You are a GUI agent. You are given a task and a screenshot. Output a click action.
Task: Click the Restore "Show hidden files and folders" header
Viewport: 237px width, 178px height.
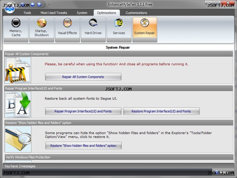(x=119, y=123)
